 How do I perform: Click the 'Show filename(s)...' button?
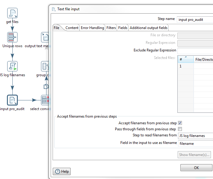pyautogui.click(x=194, y=155)
